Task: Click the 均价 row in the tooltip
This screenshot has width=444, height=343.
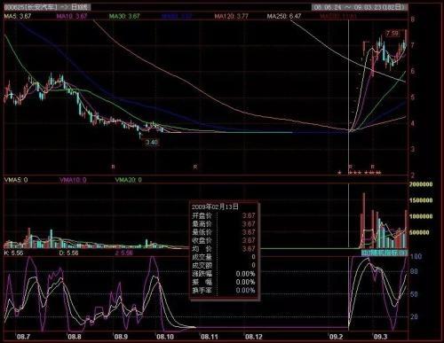Action: [224, 249]
